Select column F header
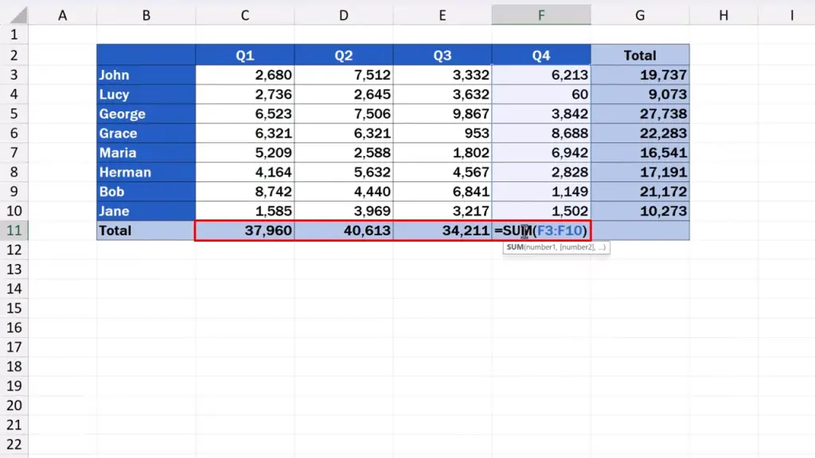This screenshot has width=815, height=458. coord(541,15)
